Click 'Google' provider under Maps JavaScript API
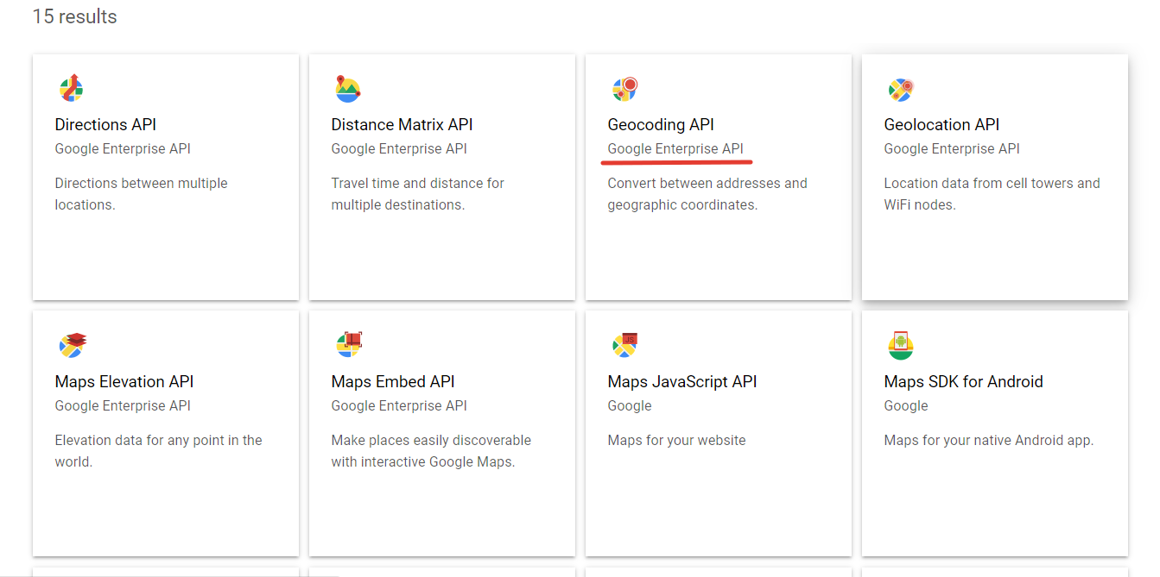Viewport: 1160px width, 577px height. [x=630, y=405]
